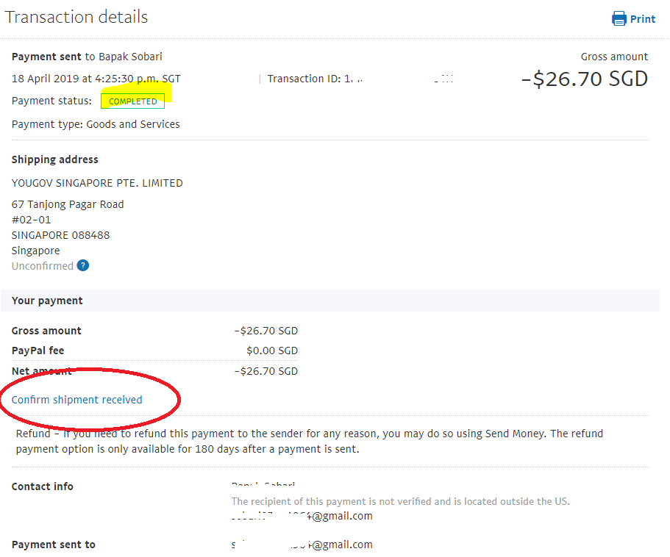The image size is (670, 557).
Task: Click the COMPLETED payment status badge
Action: click(132, 101)
